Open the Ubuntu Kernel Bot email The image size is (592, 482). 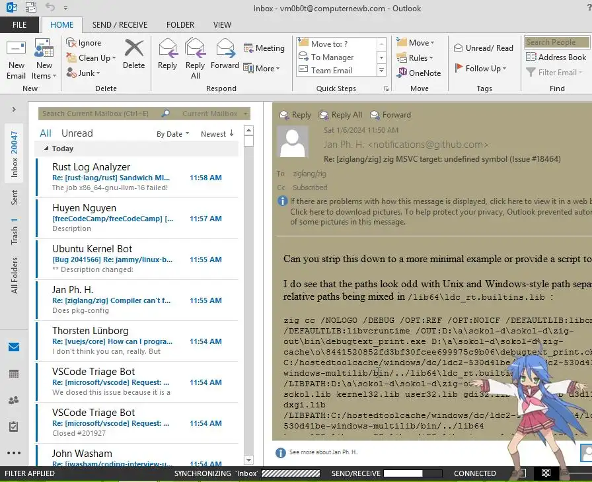(x=137, y=259)
